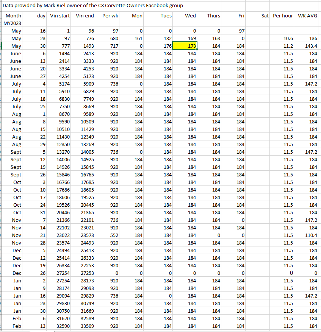The width and height of the screenshot is (321, 332).
Task: Click the Month column header cell
Action: point(13,16)
